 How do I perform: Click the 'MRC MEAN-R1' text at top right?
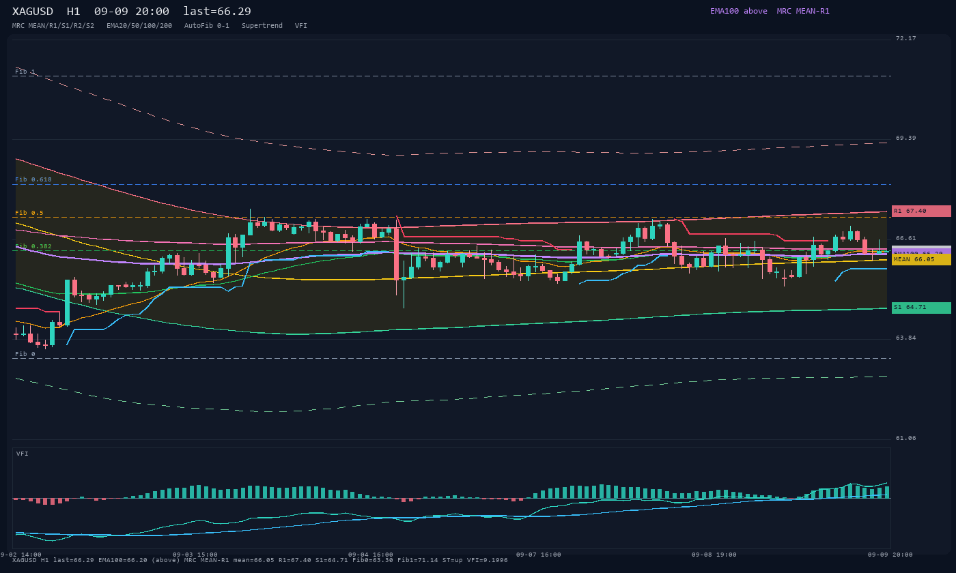[803, 11]
